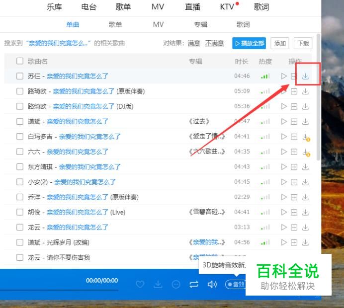Play the 白玛多吉 song

click(x=284, y=137)
